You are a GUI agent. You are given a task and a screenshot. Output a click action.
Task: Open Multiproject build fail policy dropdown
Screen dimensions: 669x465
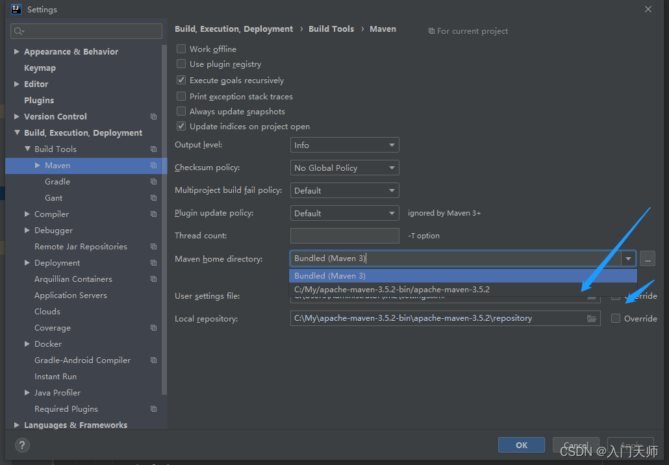click(345, 190)
